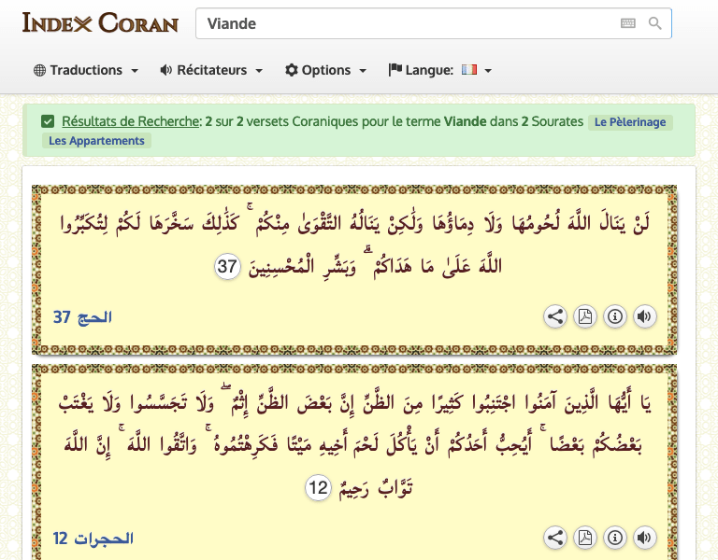Open PDF export for verse Al-Hajj 37
Screen dimensions: 718x560
pyautogui.click(x=585, y=316)
